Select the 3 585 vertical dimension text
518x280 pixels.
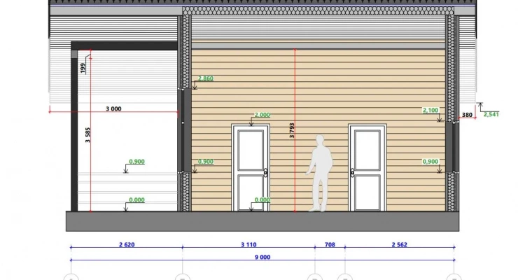87,135
